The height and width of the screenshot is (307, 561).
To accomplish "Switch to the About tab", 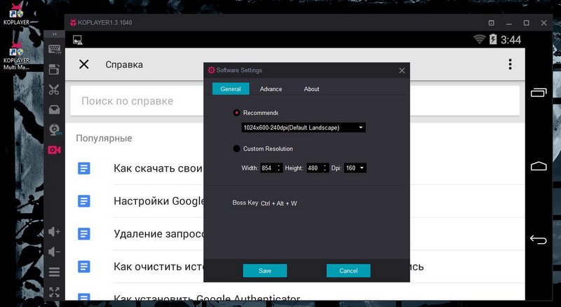I will click(x=311, y=89).
